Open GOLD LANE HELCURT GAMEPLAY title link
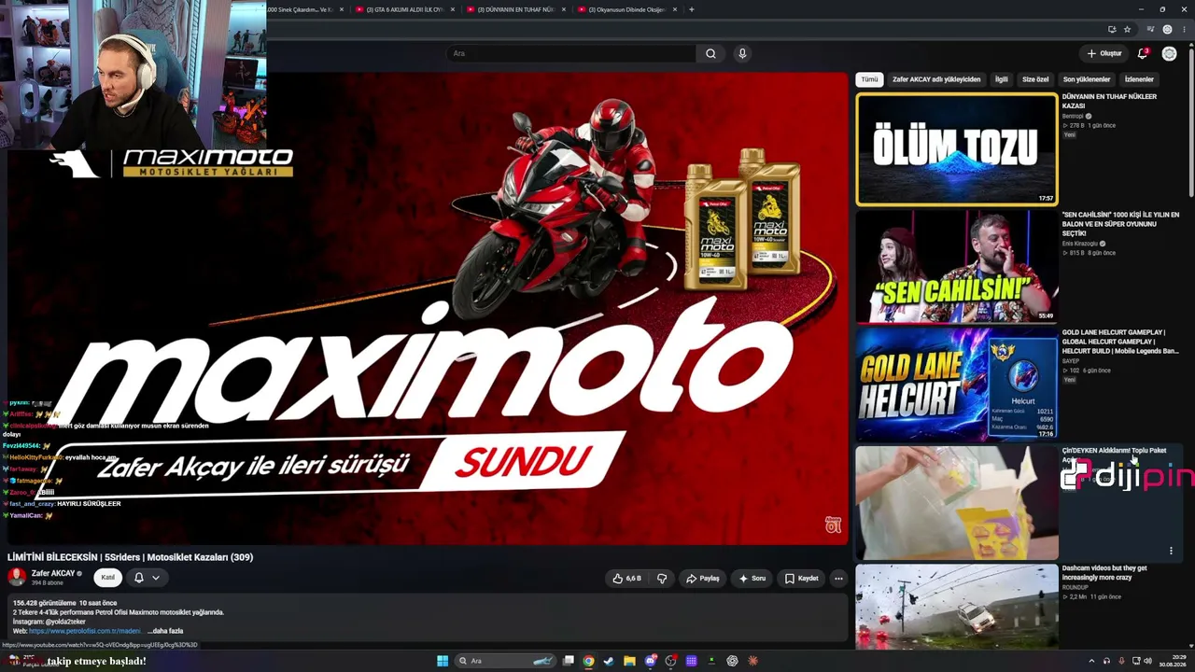The image size is (1195, 672). 1120,342
